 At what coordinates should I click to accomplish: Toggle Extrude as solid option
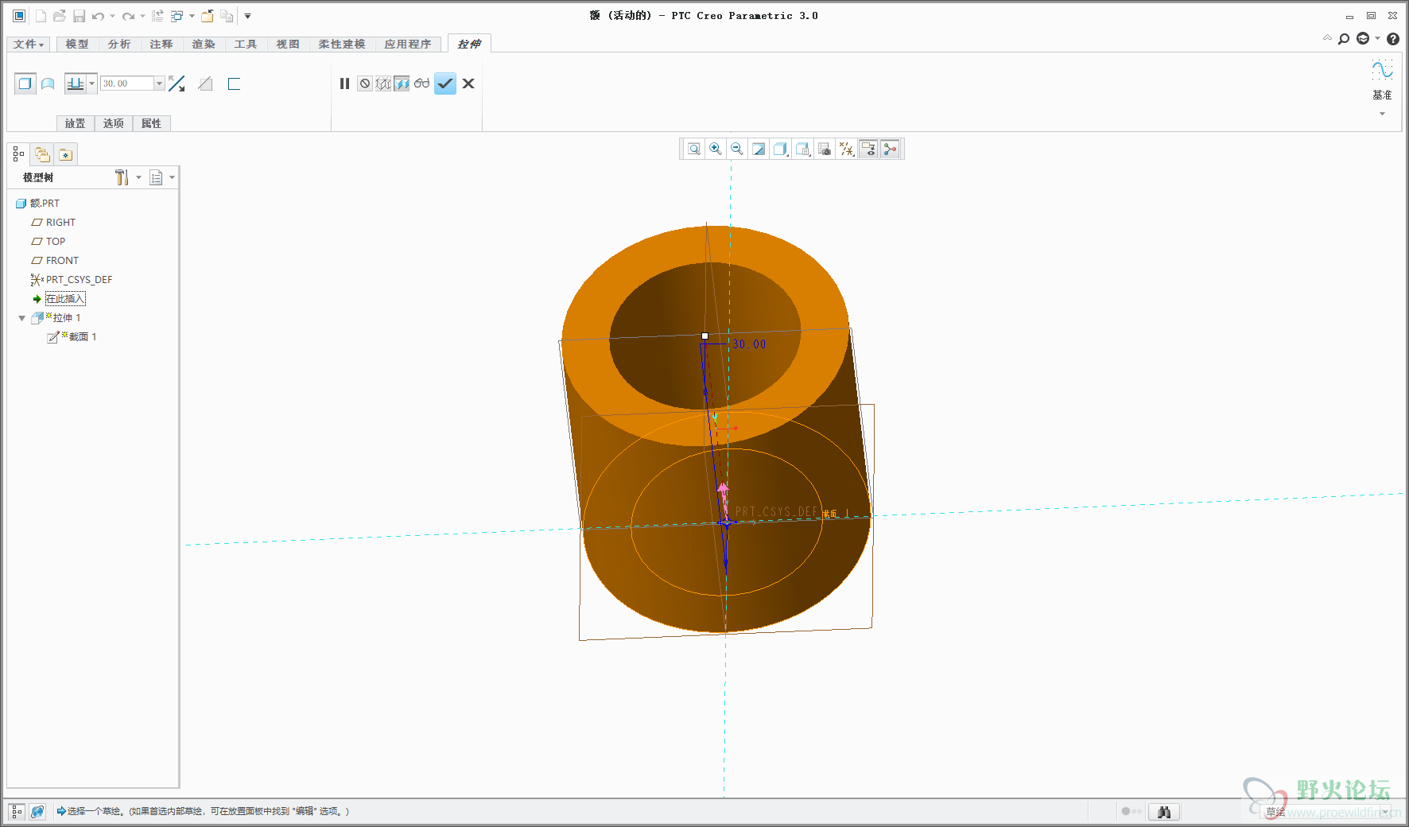[x=25, y=83]
